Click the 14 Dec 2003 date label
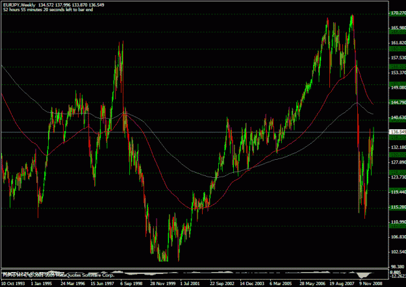This screenshot has height=287, width=406. click(x=252, y=283)
